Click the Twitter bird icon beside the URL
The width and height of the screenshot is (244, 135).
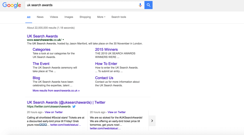click(x=74, y=106)
